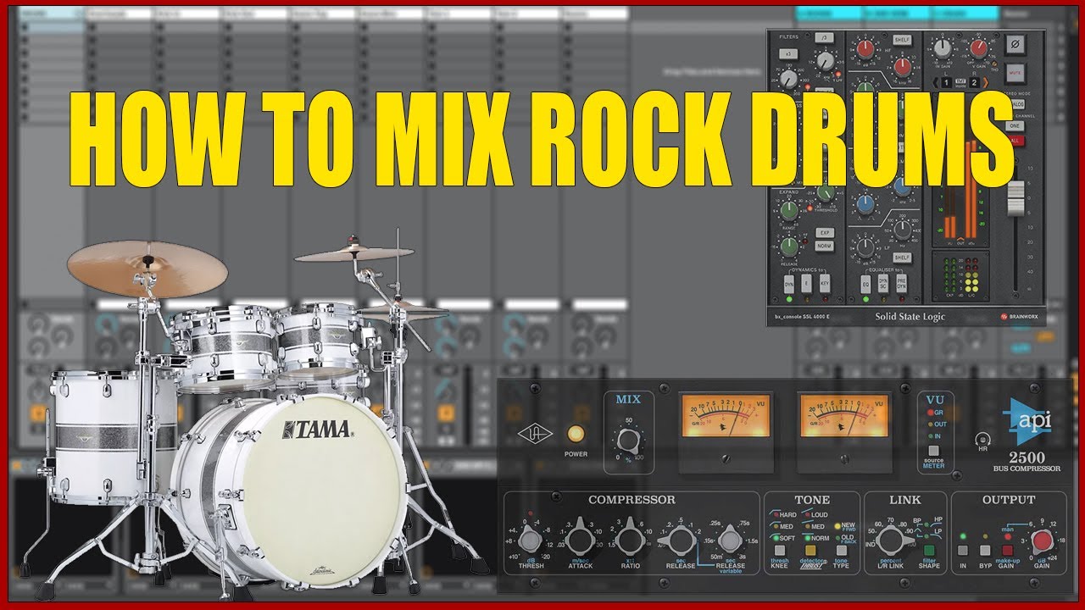Click the L/R LINK percent knob

(x=891, y=540)
